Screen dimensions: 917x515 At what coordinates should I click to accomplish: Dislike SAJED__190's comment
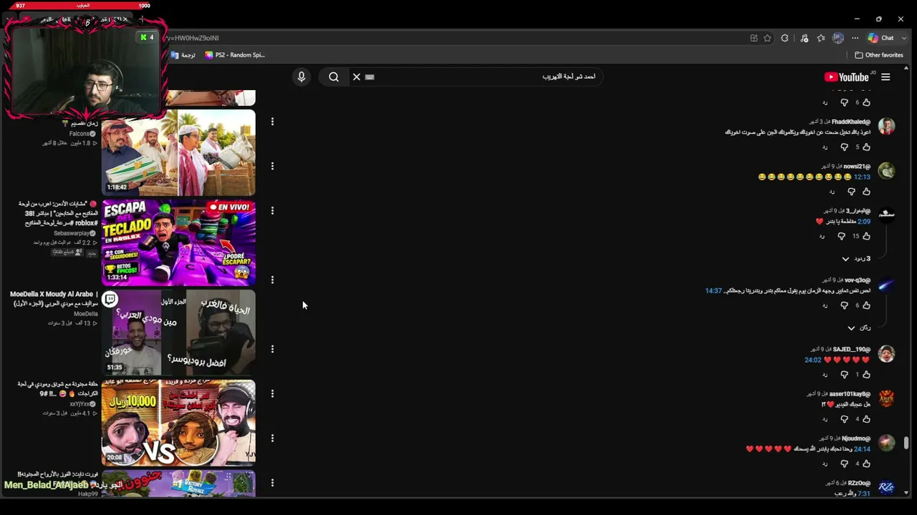pos(844,374)
